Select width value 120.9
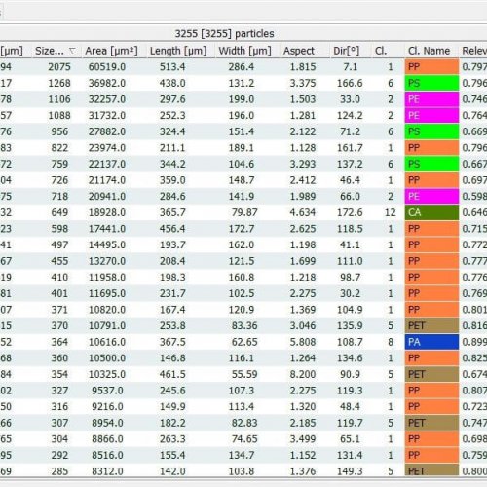Screen dimensions: 487x487 pos(242,310)
